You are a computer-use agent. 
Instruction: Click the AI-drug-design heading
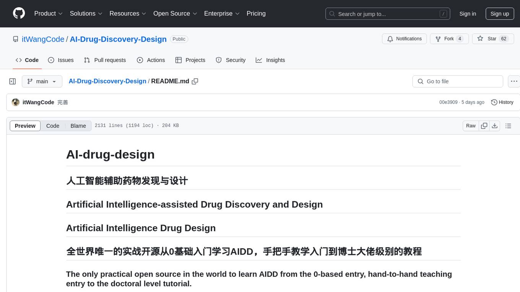110,154
